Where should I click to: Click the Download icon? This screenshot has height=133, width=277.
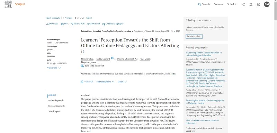click(47, 24)
